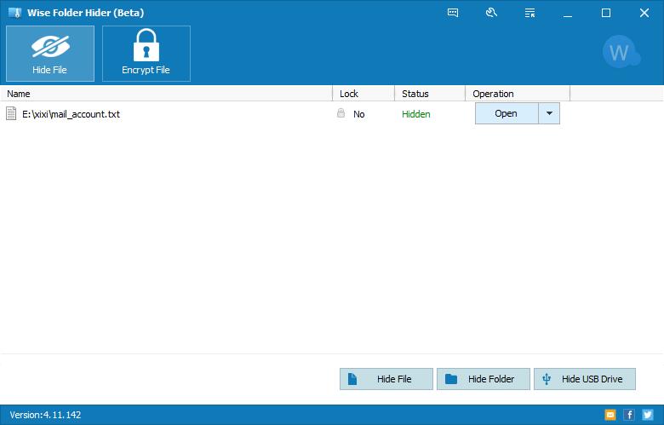
Task: Open the menu list icon in title bar
Action: tap(529, 13)
